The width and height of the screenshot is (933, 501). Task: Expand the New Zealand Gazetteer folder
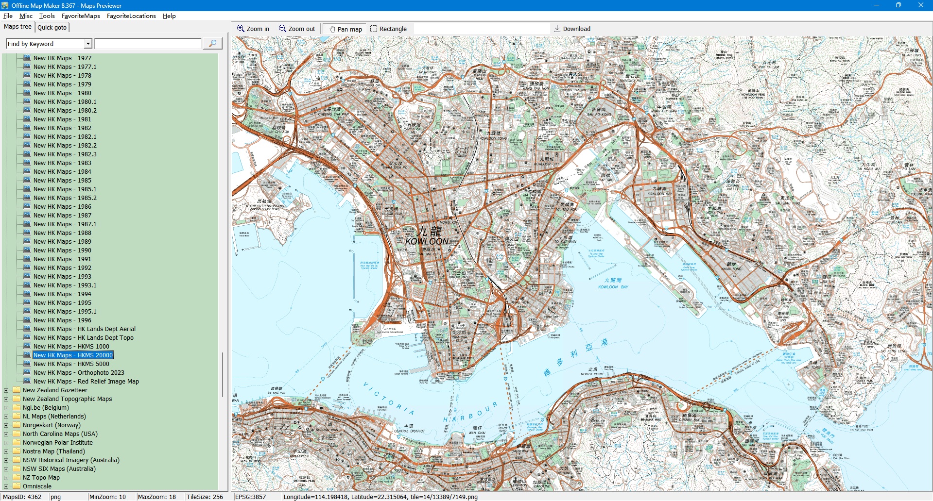(6, 390)
